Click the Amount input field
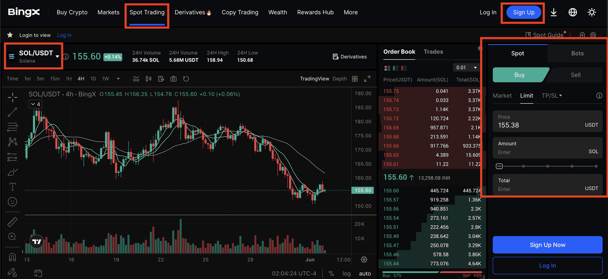Screen dimensions: 608x279 548,148
